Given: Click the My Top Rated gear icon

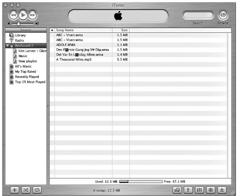Looking at the screenshot, I should pyautogui.click(x=11, y=72).
